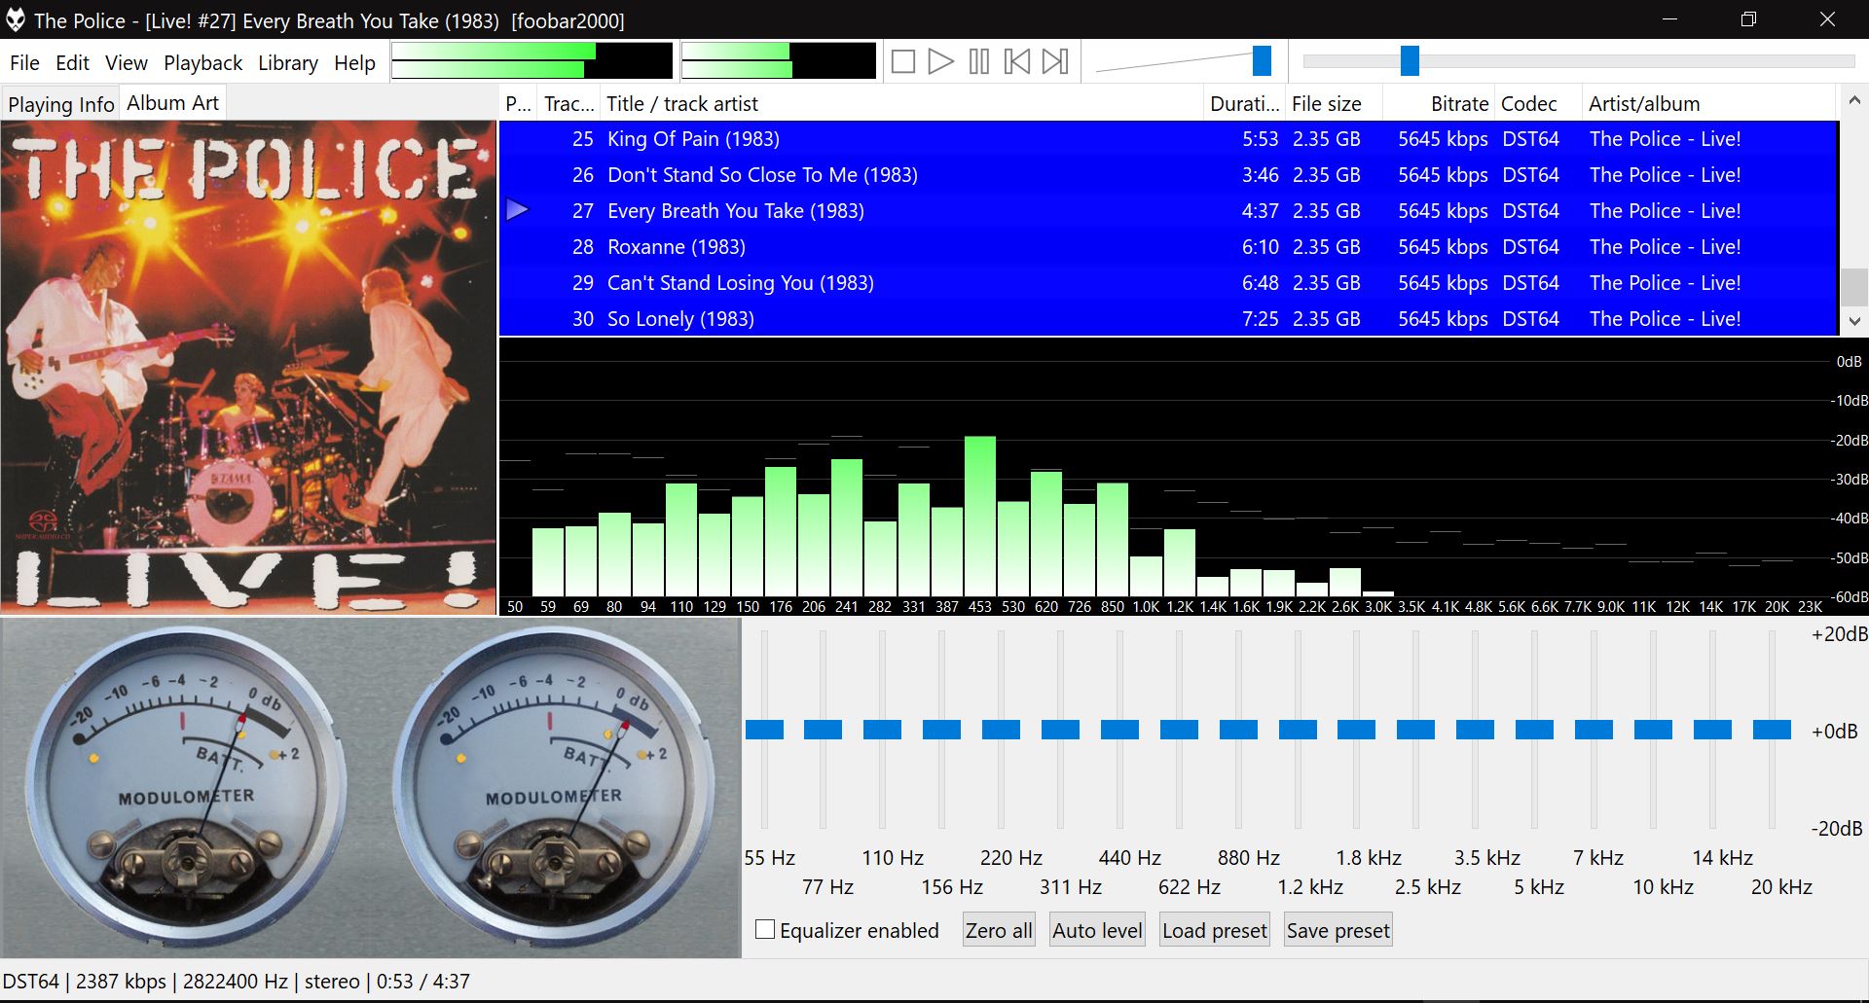
Task: Click the 622 Hz equalizer slider
Action: [x=1180, y=730]
